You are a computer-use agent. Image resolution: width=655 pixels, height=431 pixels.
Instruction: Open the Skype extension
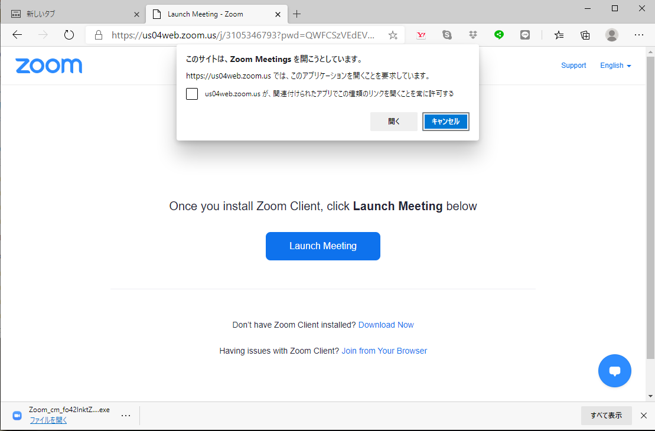coord(447,35)
